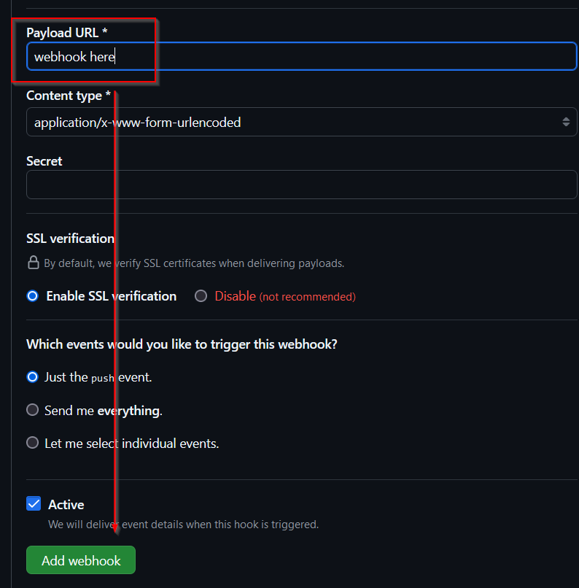This screenshot has width=579, height=588.
Task: Pick Let me select individual events option
Action: pyautogui.click(x=33, y=443)
